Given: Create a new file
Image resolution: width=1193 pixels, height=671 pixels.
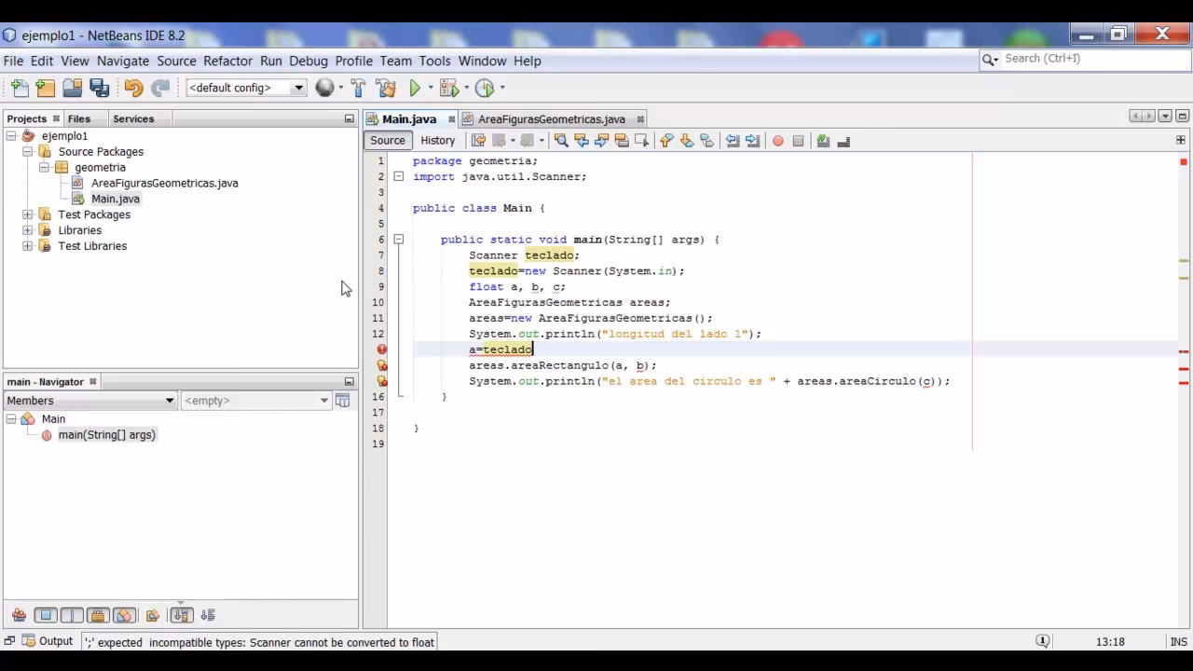Looking at the screenshot, I should [19, 87].
